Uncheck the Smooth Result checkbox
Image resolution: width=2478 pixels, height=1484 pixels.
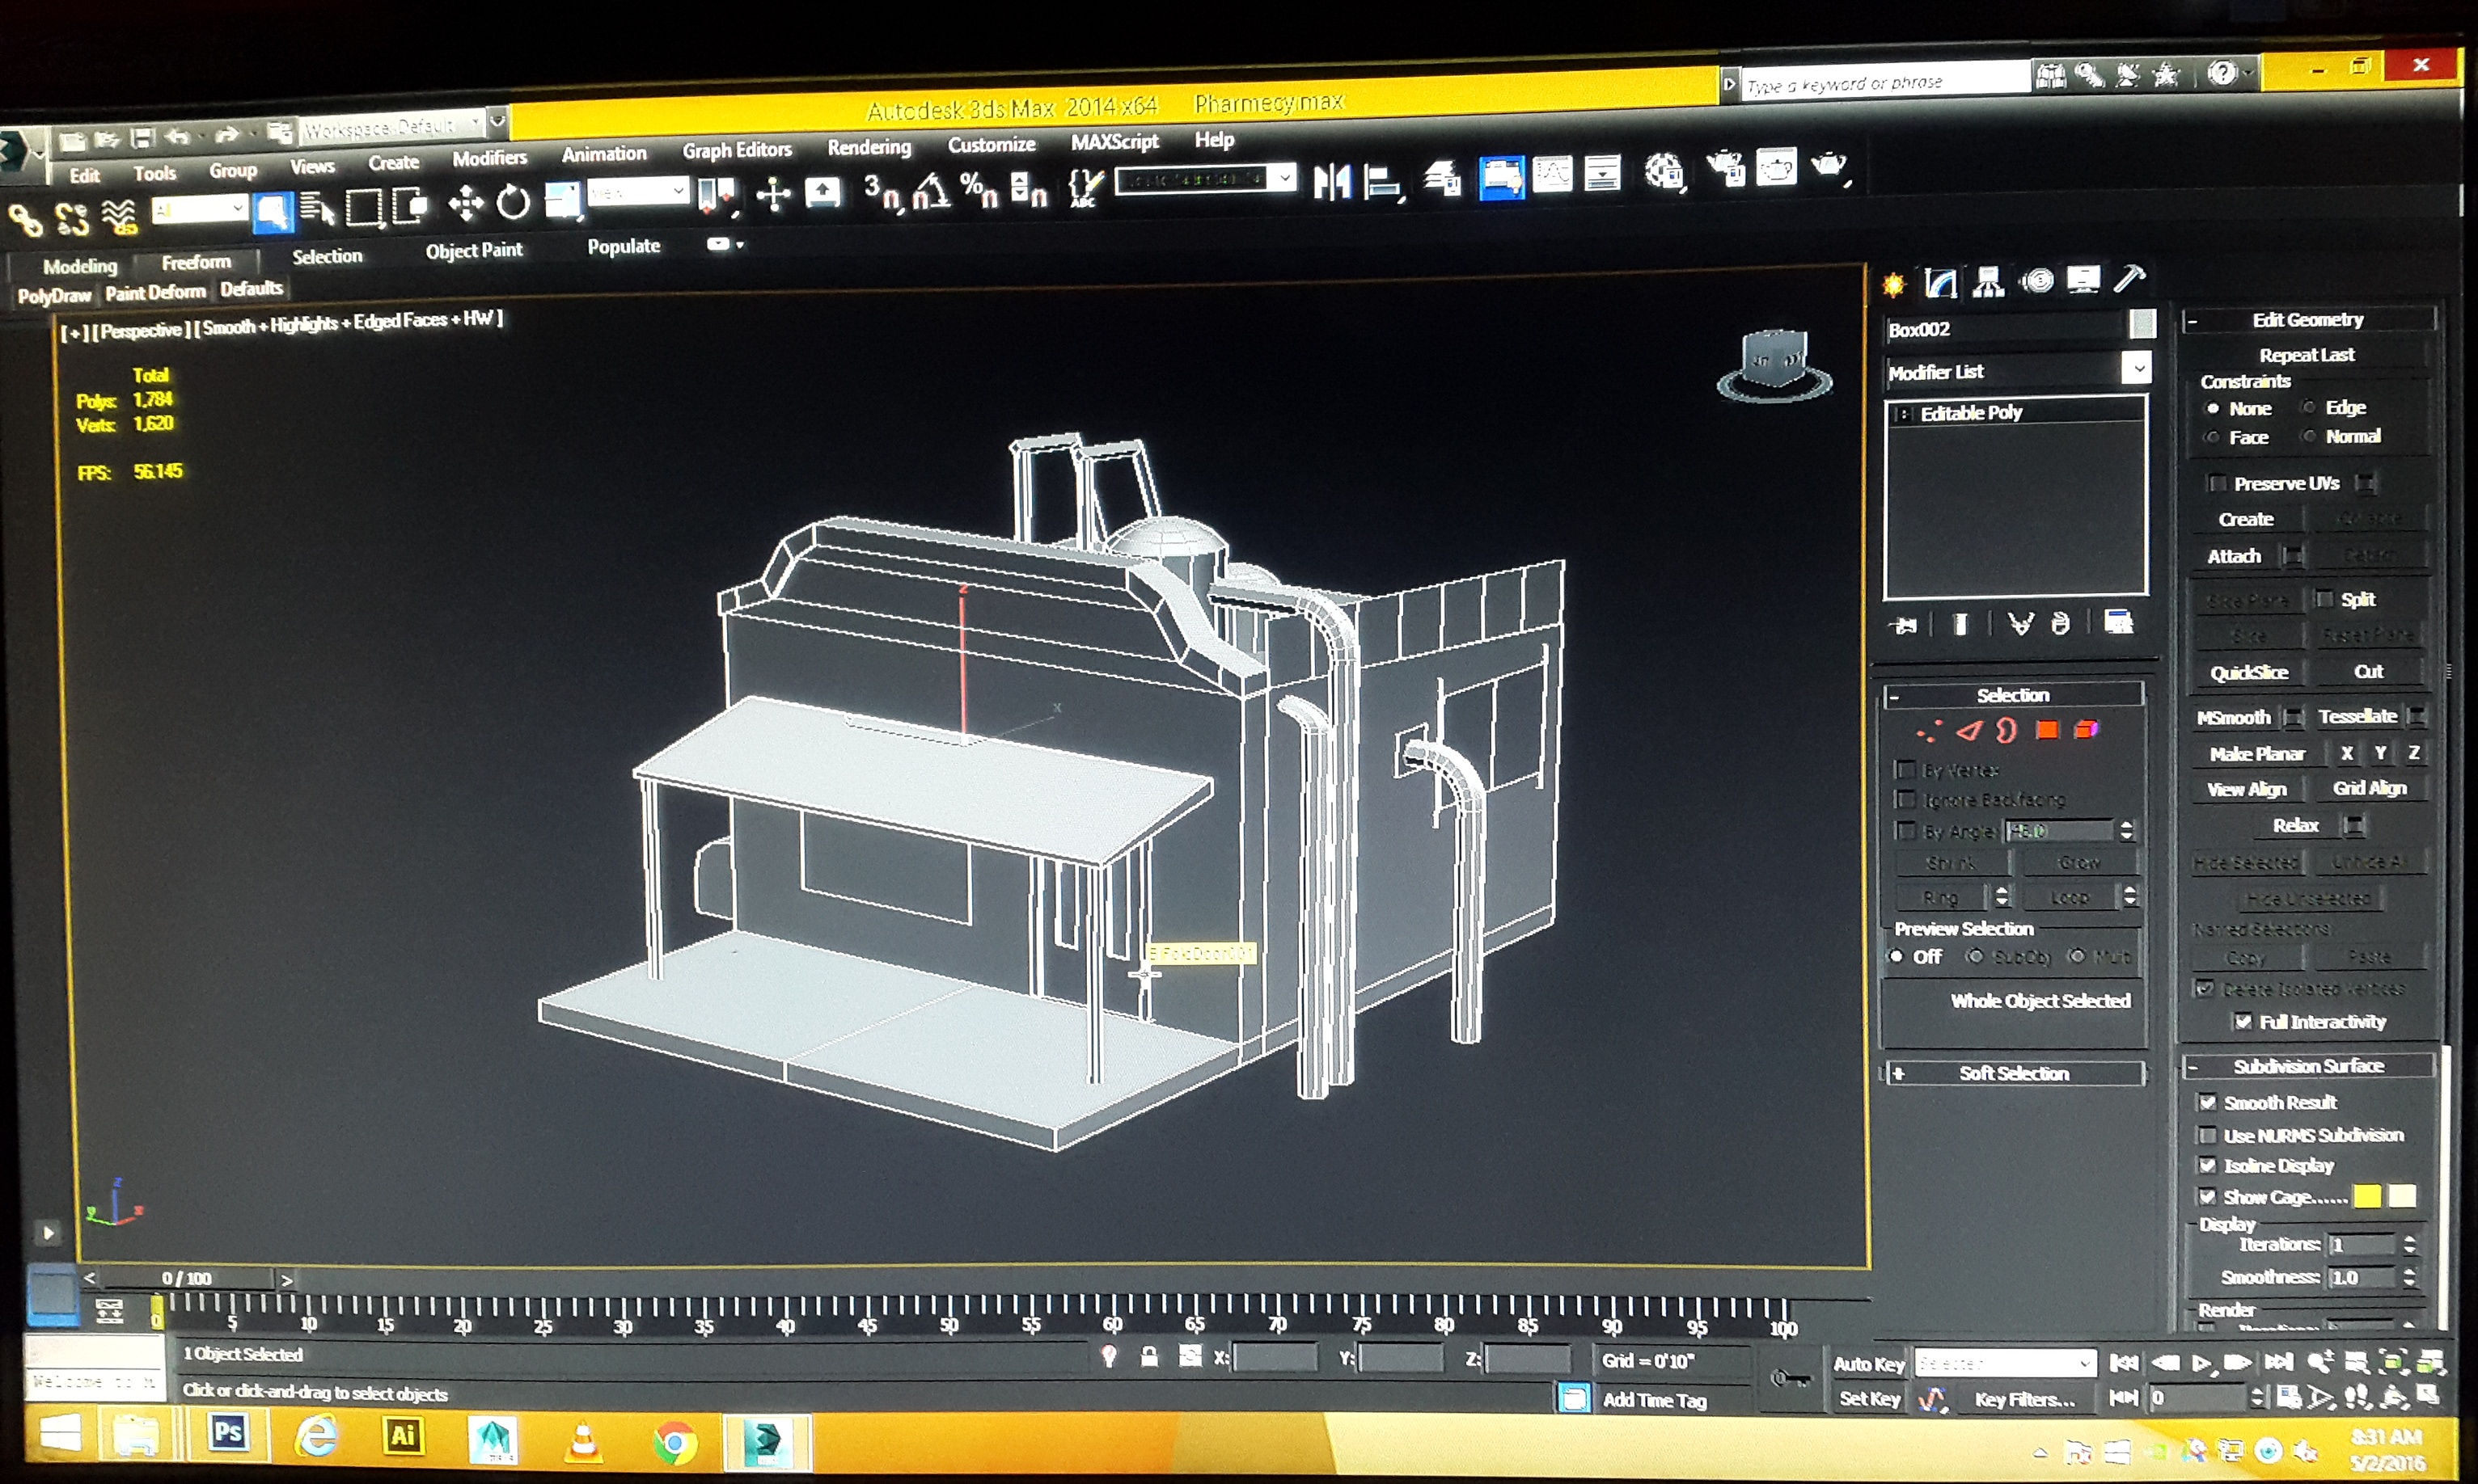[2208, 1102]
